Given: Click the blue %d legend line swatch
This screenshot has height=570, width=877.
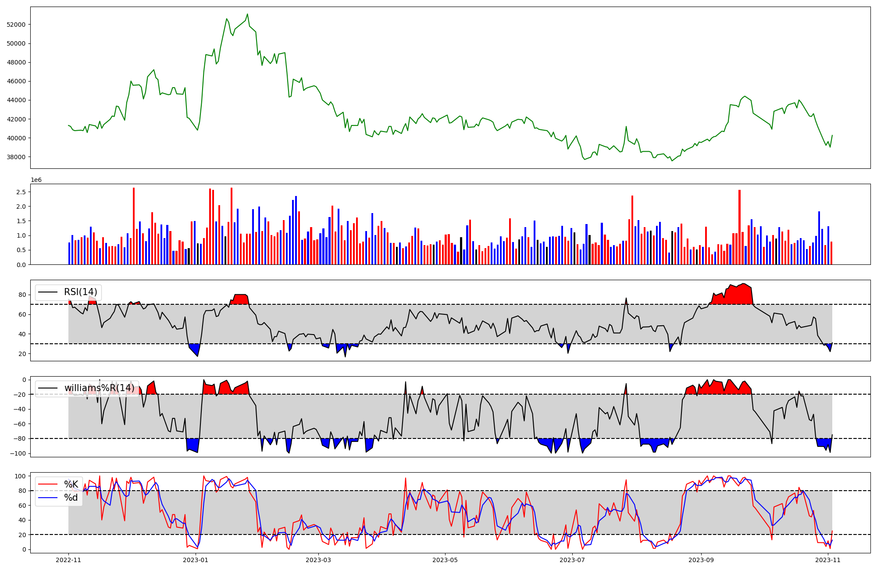Looking at the screenshot, I should pyautogui.click(x=48, y=498).
